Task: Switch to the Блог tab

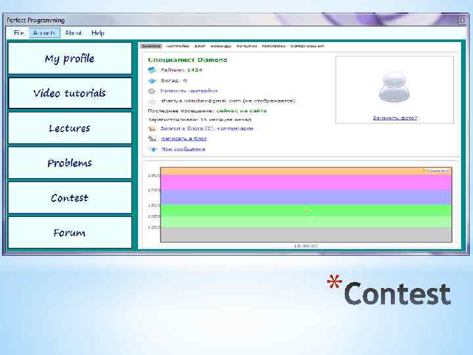Action: (x=200, y=46)
